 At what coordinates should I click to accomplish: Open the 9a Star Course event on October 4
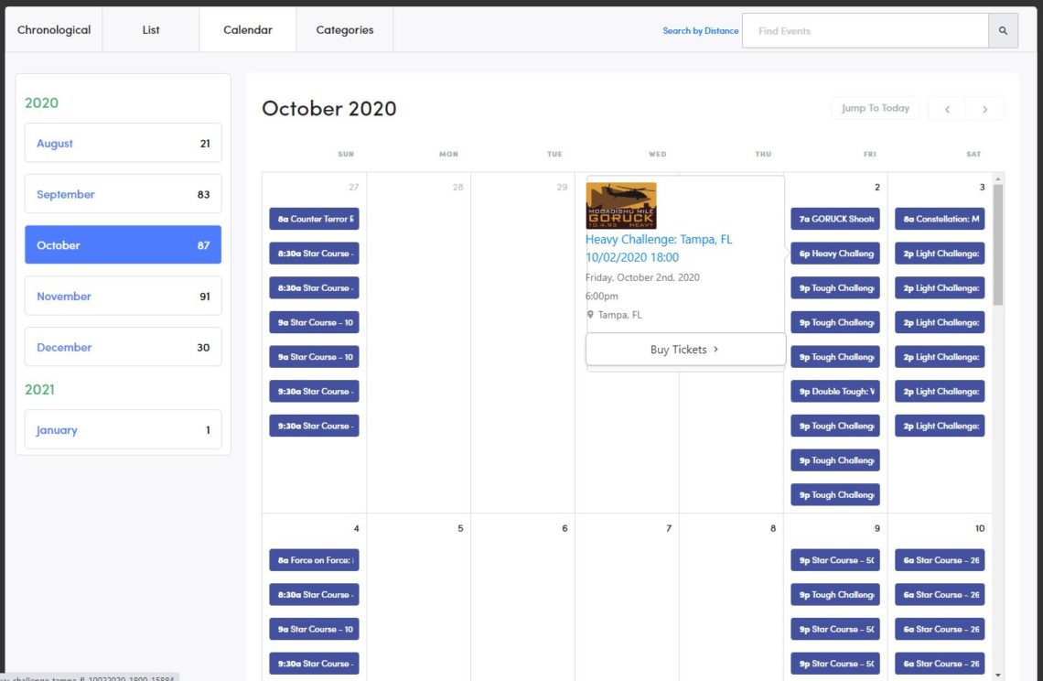click(x=314, y=630)
